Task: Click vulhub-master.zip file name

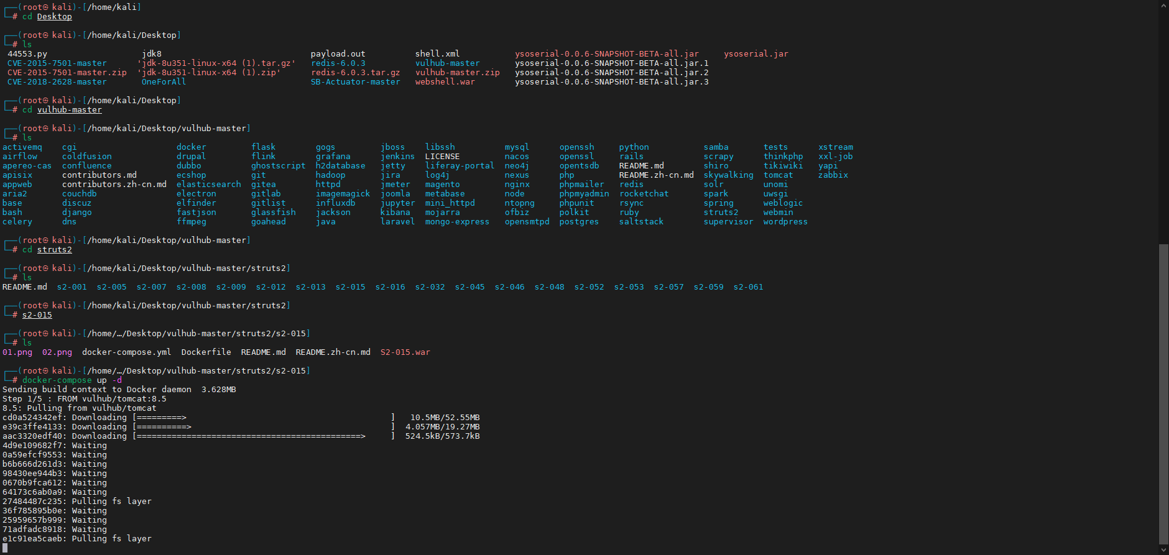Action: (458, 73)
